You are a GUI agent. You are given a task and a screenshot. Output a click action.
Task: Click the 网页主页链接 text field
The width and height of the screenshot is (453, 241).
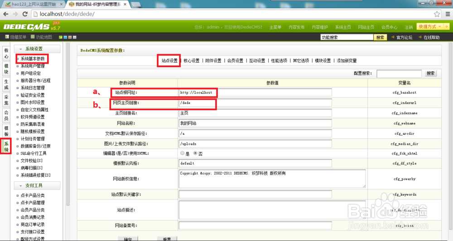[255, 103]
